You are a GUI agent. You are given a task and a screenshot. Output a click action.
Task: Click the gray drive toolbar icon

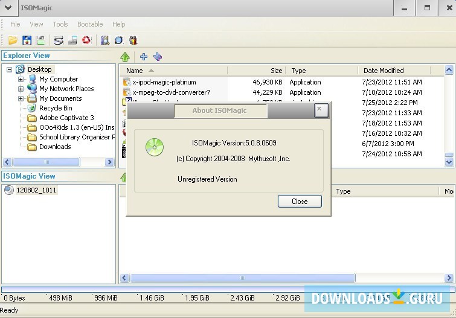click(72, 40)
